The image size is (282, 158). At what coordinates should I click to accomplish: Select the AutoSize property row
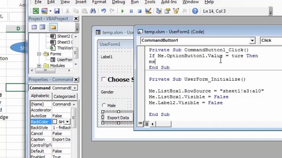coord(51,116)
